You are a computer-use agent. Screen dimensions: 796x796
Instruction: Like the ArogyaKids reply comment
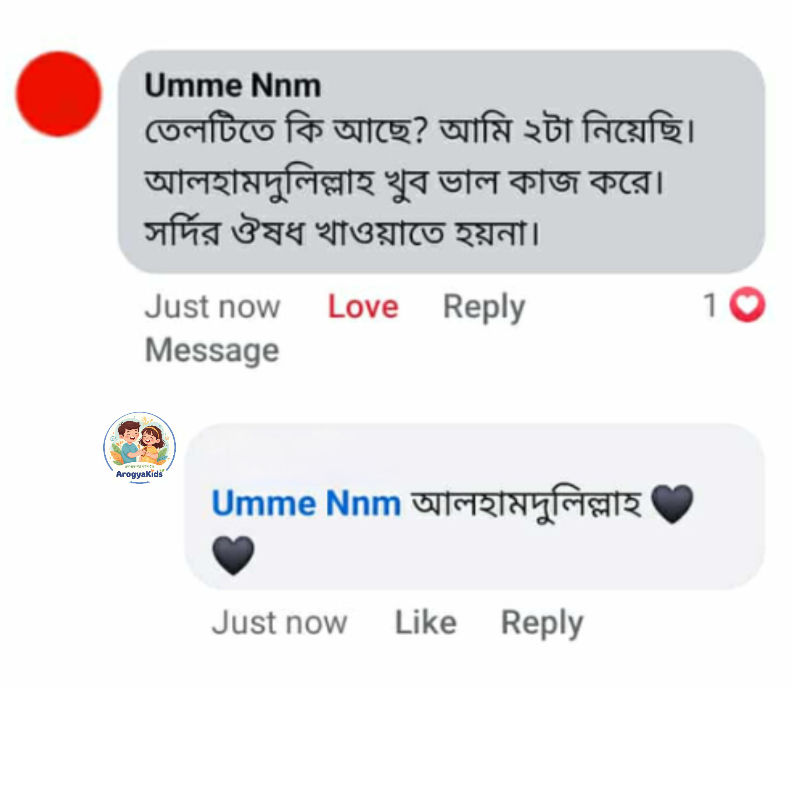coord(426,622)
